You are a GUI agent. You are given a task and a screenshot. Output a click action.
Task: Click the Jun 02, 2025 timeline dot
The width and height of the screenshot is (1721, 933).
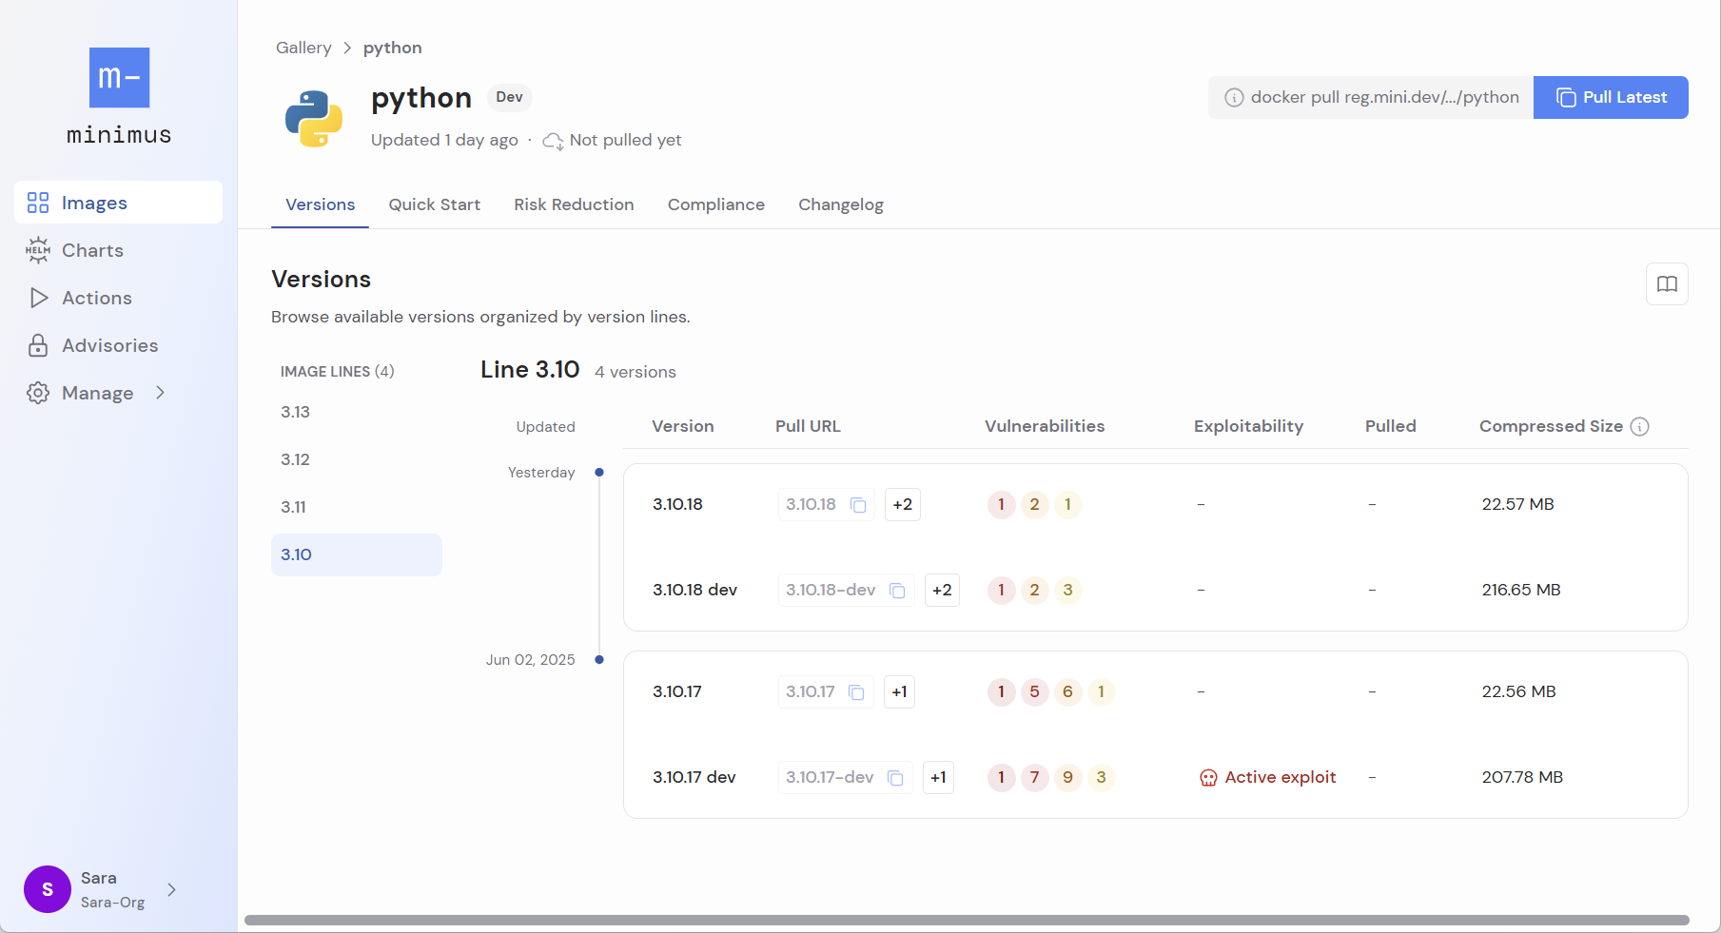click(599, 659)
